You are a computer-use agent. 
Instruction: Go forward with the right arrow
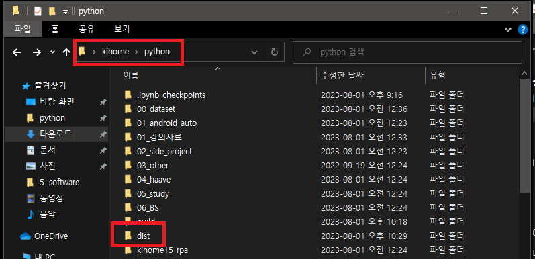click(36, 52)
